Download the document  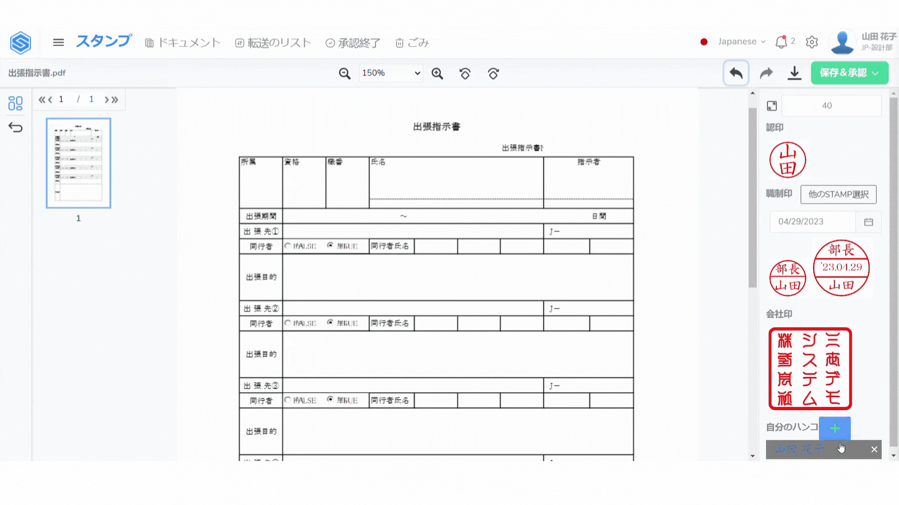(x=795, y=73)
